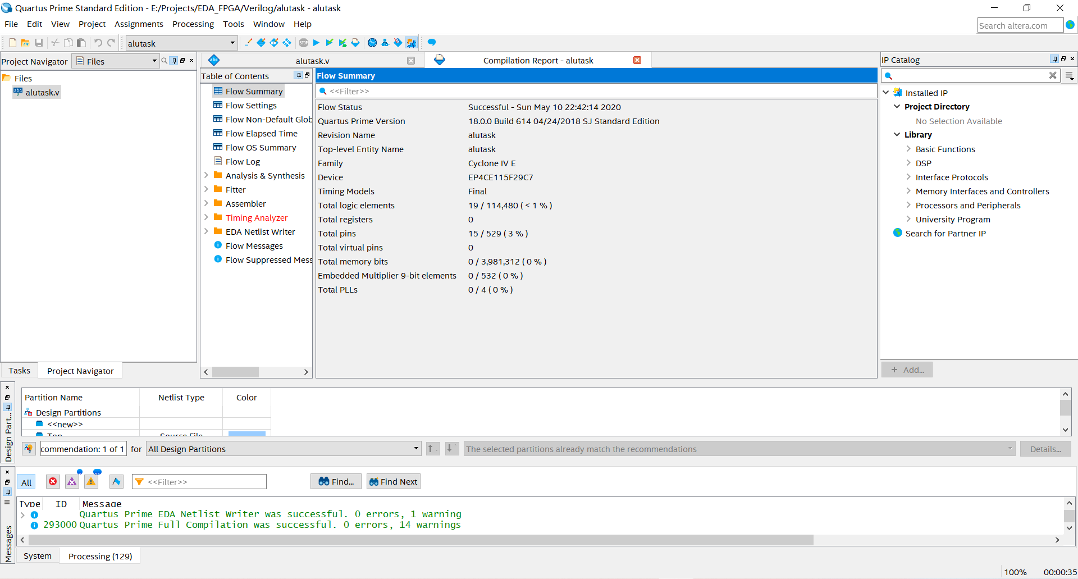Show only error messages in Messages panel
Image resolution: width=1078 pixels, height=579 pixels.
tap(53, 482)
